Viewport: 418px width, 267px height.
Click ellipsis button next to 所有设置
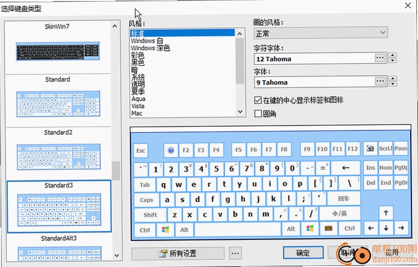tap(235, 253)
